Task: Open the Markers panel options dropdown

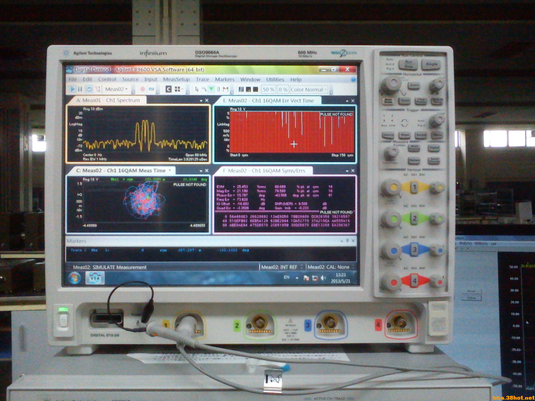Action: click(x=342, y=241)
